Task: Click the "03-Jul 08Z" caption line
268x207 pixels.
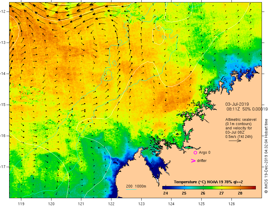Action: pos(235,132)
